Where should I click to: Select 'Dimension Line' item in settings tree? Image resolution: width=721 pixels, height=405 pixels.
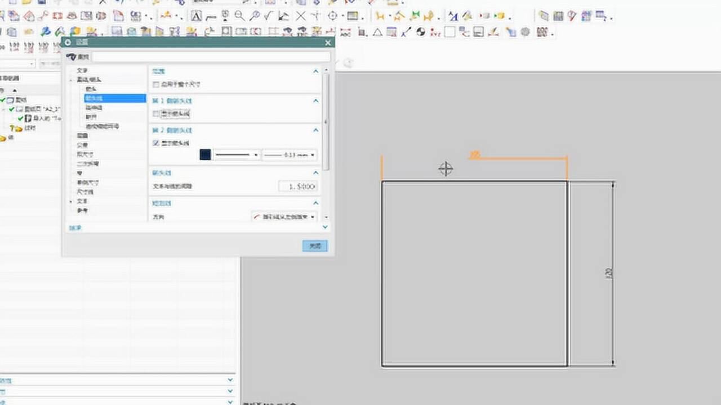click(x=84, y=192)
